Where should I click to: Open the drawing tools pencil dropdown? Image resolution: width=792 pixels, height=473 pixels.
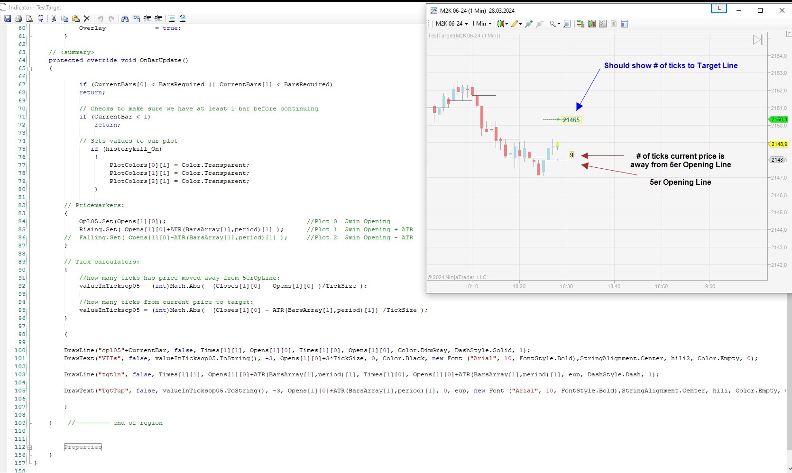point(516,24)
